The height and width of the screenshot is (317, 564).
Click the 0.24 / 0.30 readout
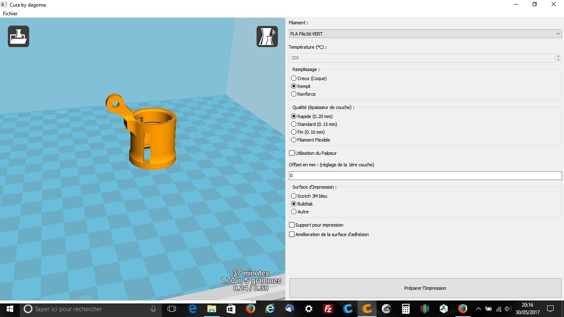[251, 288]
